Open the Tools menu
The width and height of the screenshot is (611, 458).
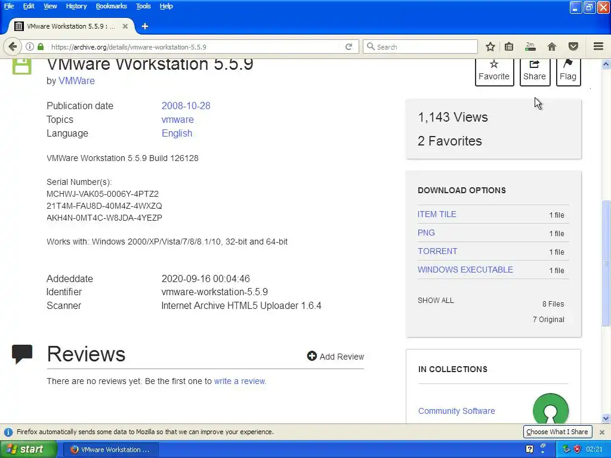click(143, 6)
